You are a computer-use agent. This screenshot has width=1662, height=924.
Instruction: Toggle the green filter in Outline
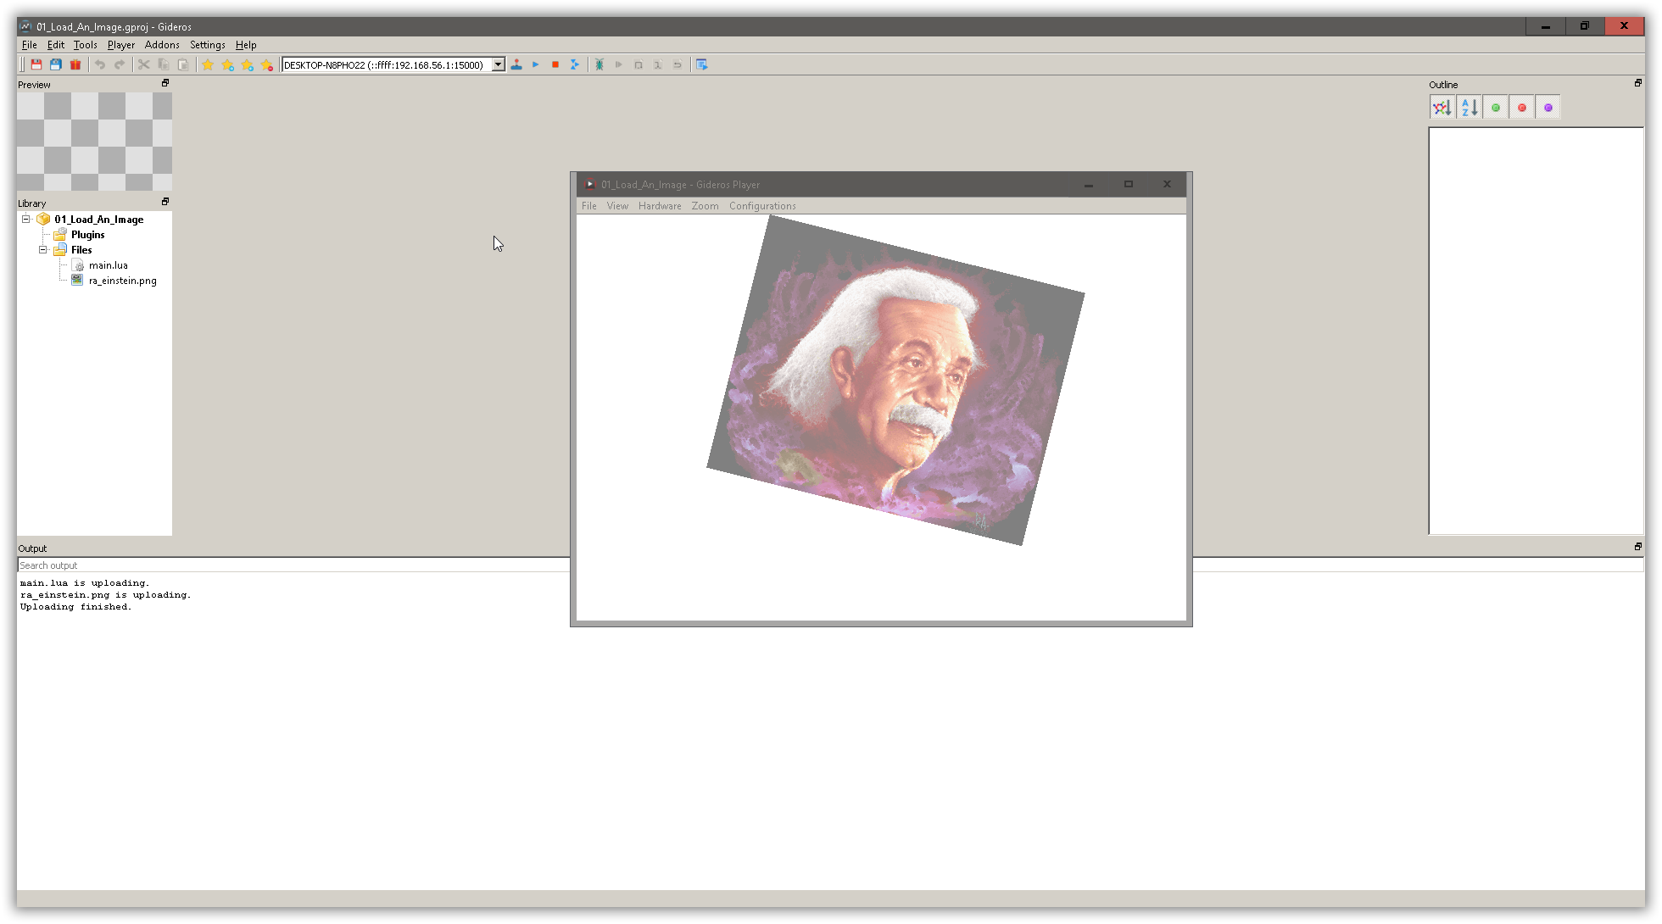click(x=1496, y=107)
